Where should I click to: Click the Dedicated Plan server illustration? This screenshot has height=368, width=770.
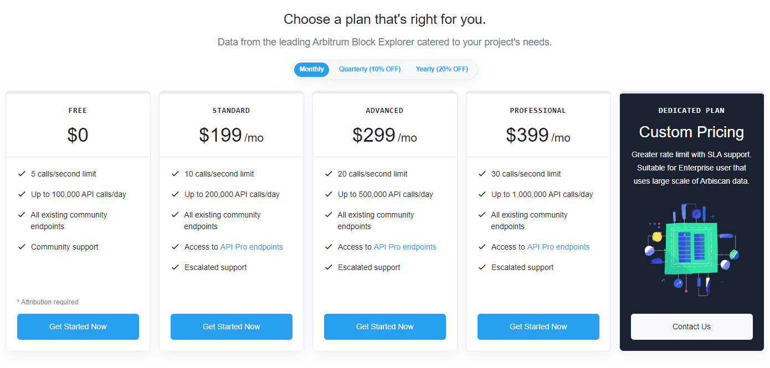click(x=691, y=249)
